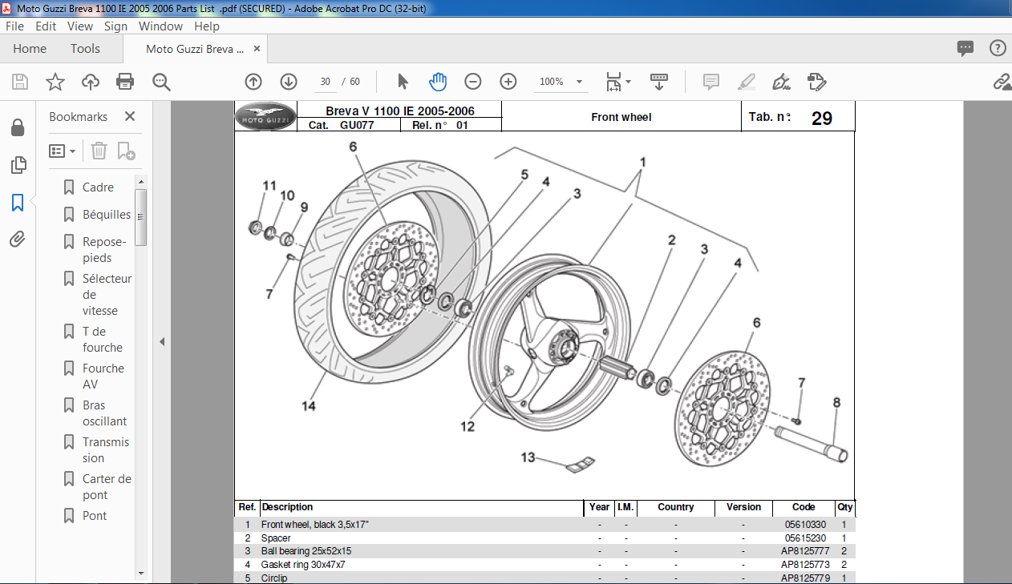
Task: Click the upload to cloud icon
Action: point(91,82)
